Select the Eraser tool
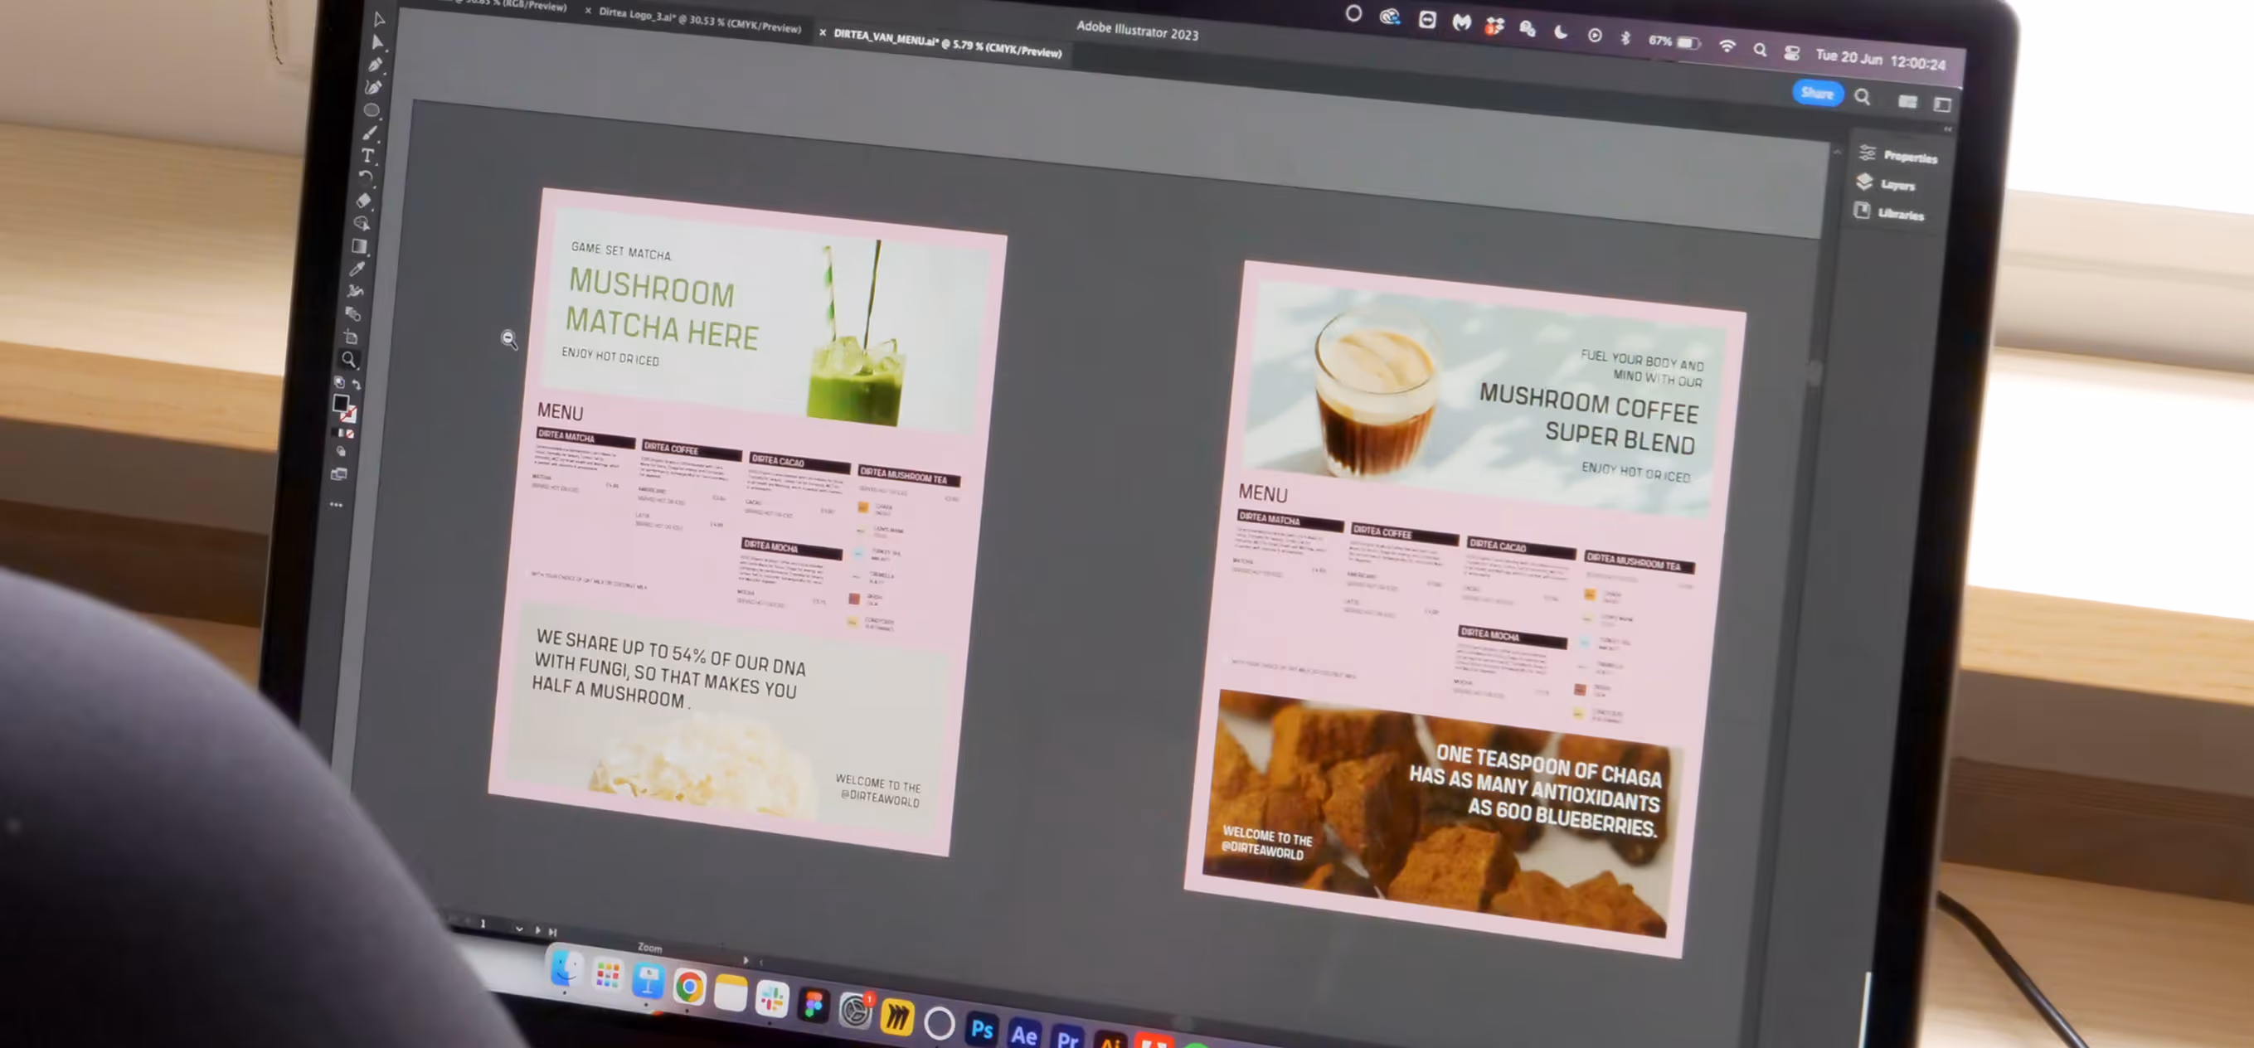 point(363,201)
